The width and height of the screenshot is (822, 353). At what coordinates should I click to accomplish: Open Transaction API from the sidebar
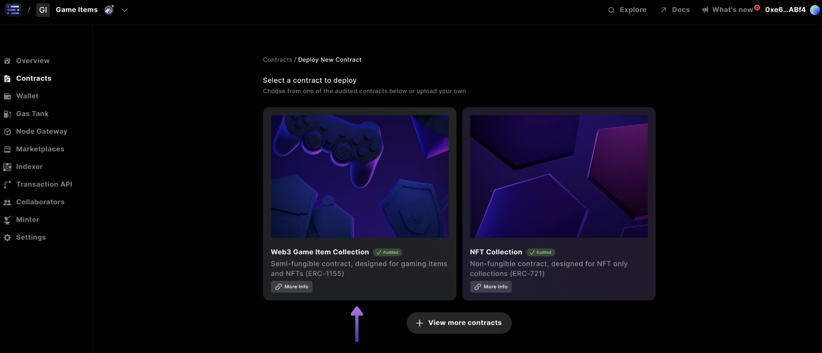point(44,184)
